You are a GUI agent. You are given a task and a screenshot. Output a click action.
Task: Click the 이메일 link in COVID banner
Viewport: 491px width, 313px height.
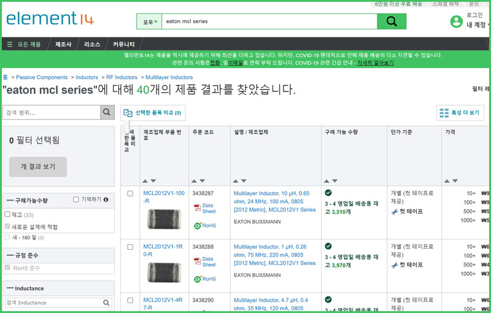235,63
